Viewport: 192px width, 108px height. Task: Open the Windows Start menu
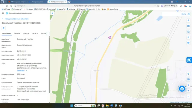click(x=72, y=106)
